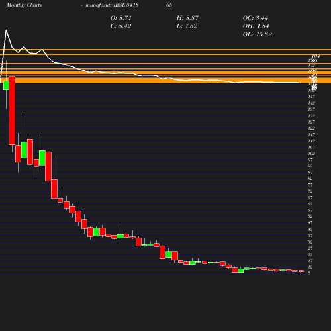The height and width of the screenshot is (331, 331).
Task: Select the close value "C: 8.42"
Action: (120, 26)
